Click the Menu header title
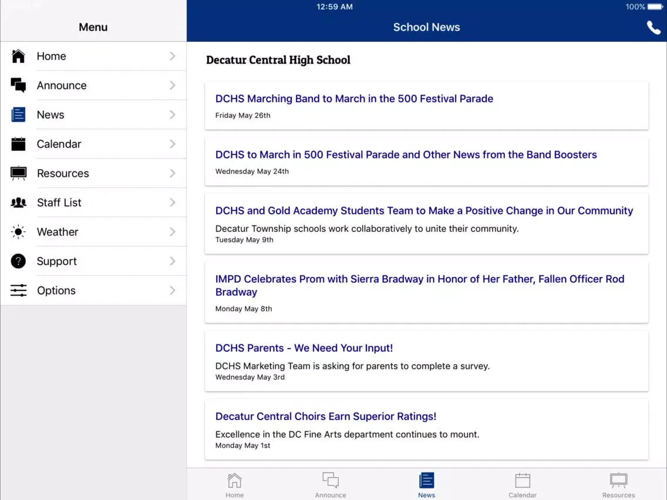The image size is (667, 500). tap(93, 27)
